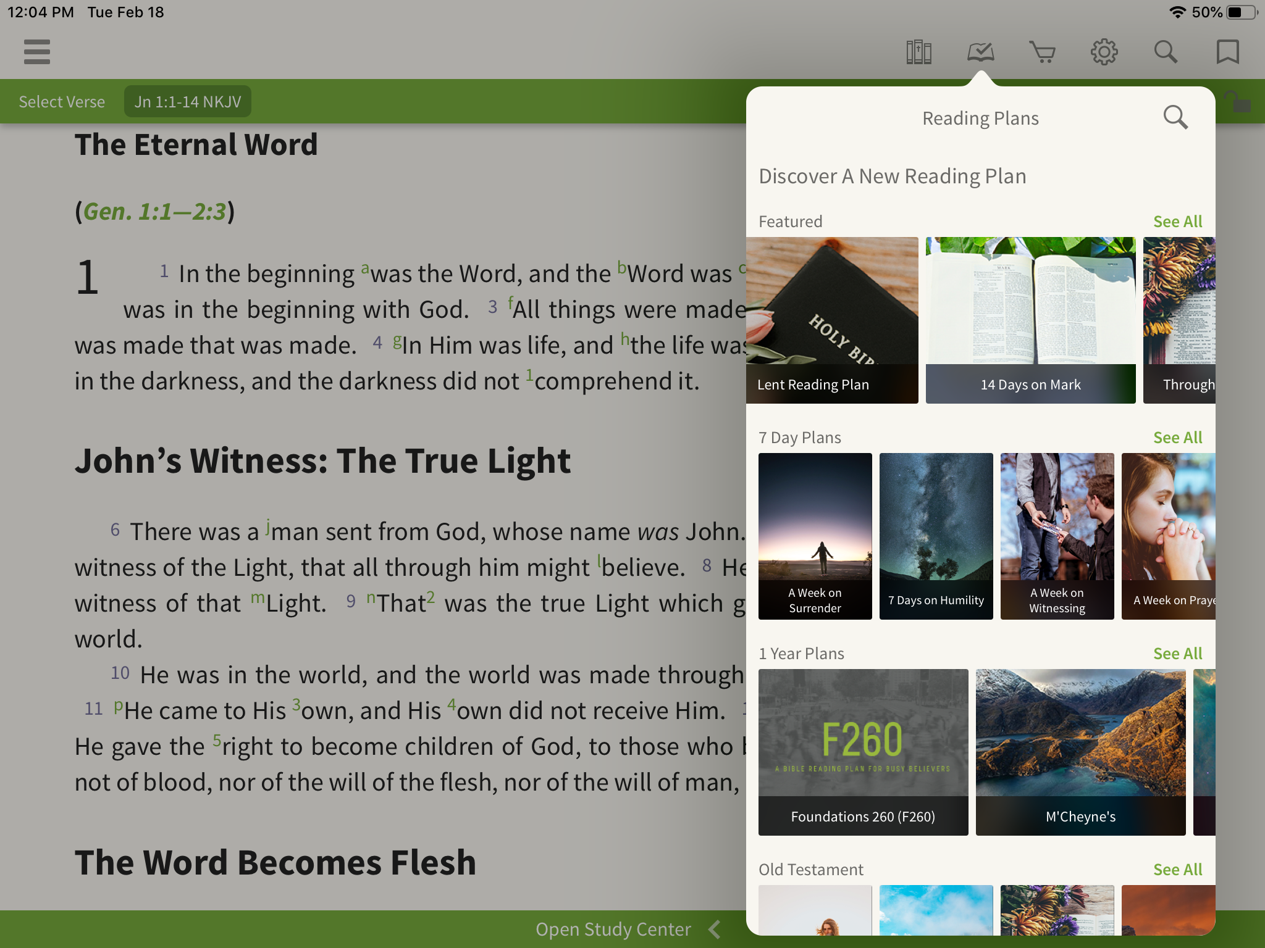
Task: Open the cart/store icon
Action: 1042,53
